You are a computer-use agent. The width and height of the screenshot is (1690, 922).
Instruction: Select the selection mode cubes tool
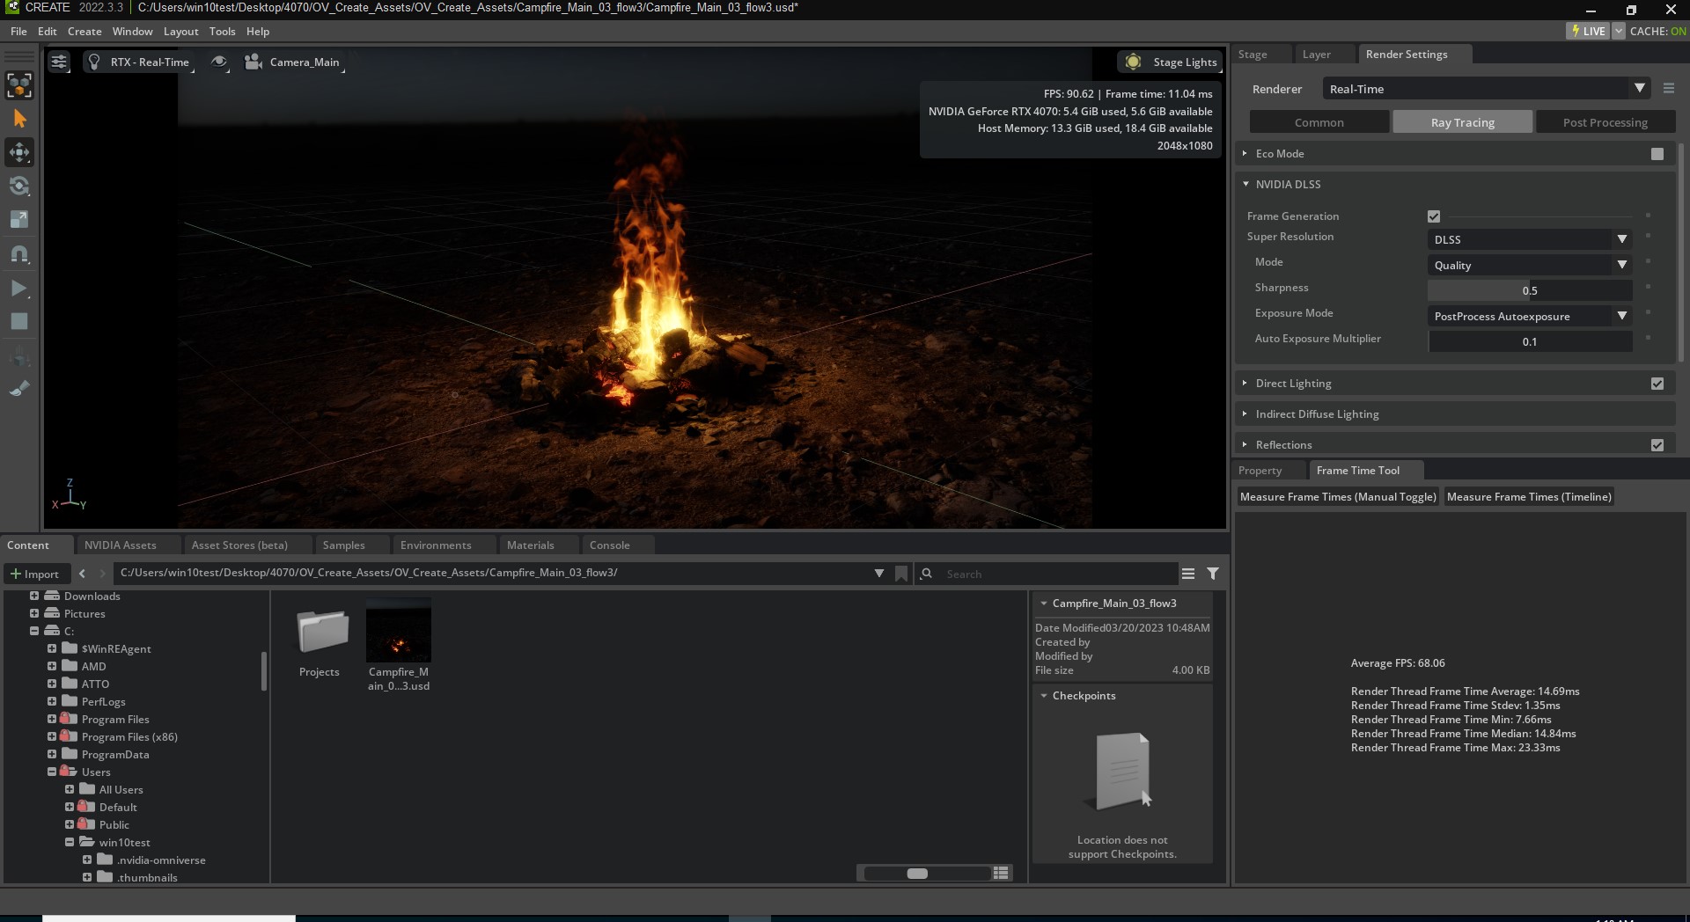19,85
